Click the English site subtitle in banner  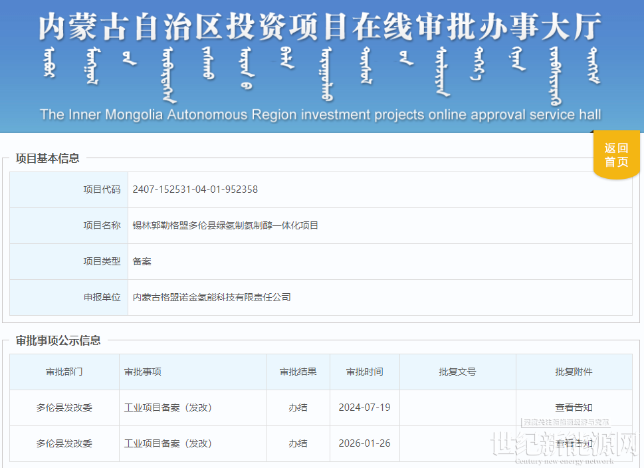[x=320, y=114]
